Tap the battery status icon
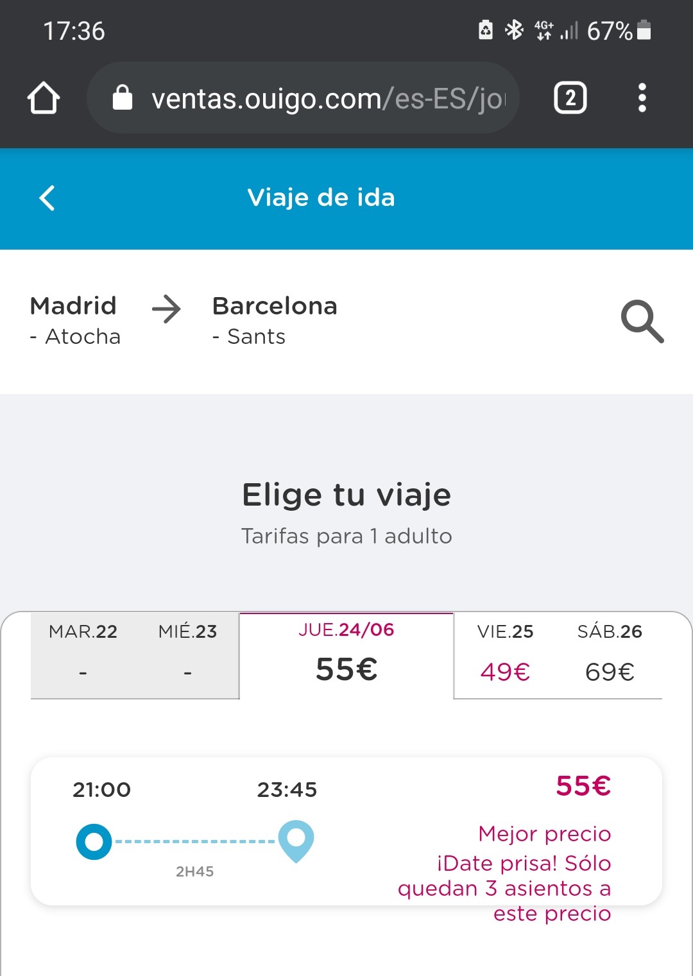 pyautogui.click(x=645, y=30)
